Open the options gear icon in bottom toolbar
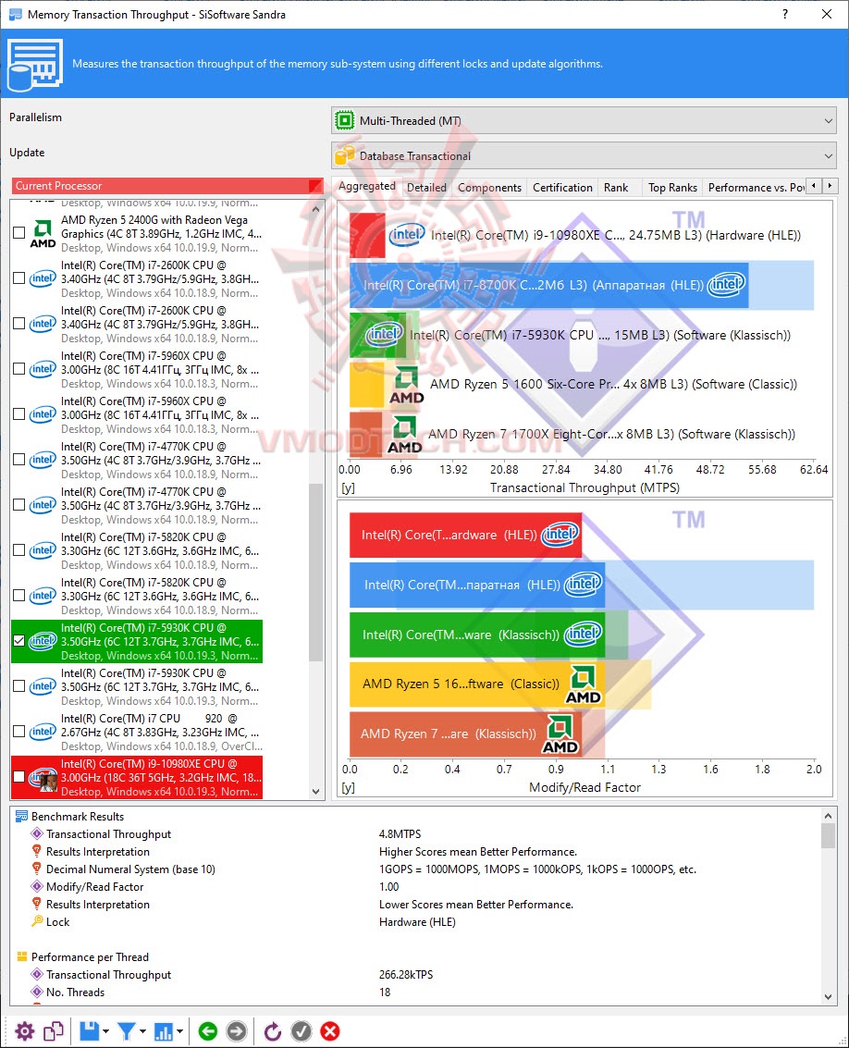Screen dimensions: 849x1048 point(25,1031)
